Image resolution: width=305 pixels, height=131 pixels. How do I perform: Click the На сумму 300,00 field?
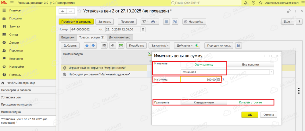click(x=199, y=80)
